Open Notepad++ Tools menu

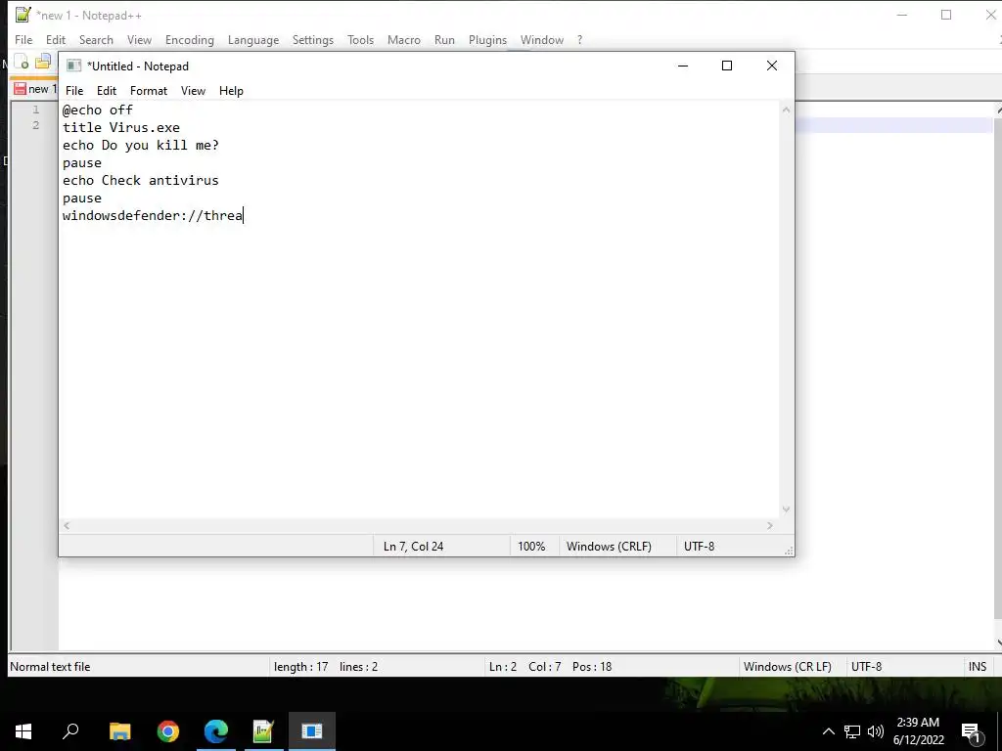pyautogui.click(x=360, y=39)
